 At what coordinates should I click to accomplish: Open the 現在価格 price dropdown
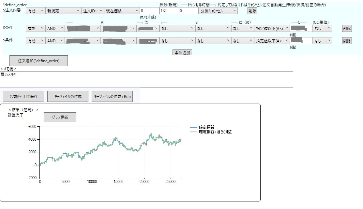pyautogui.click(x=122, y=11)
